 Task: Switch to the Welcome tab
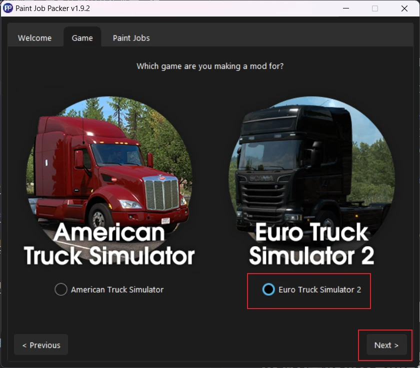tap(35, 38)
